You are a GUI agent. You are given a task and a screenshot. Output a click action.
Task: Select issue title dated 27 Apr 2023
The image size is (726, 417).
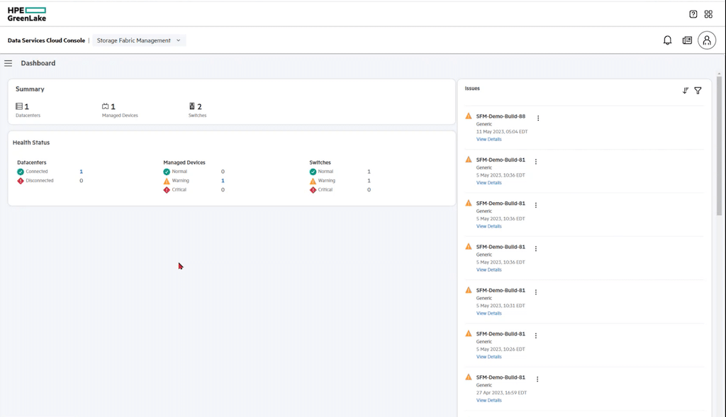(x=501, y=377)
